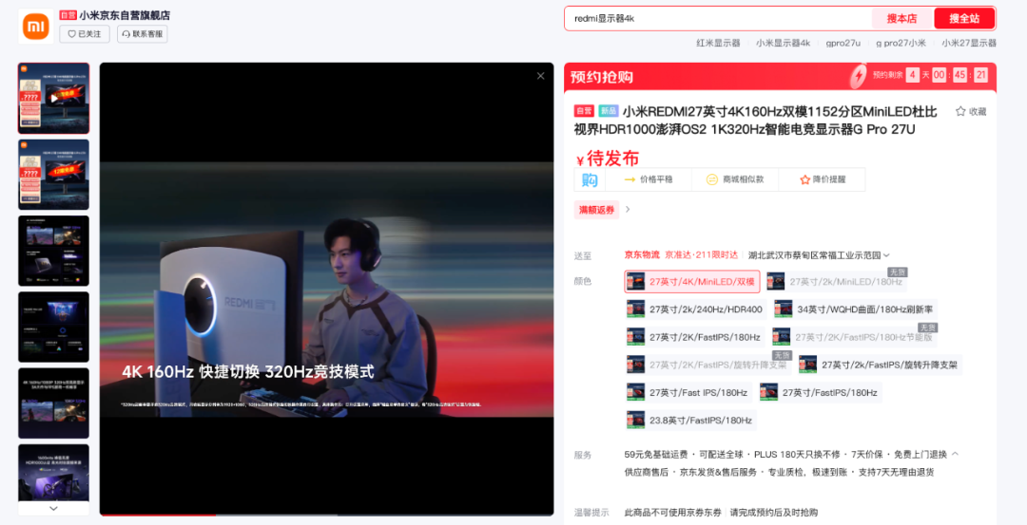Select variant 27英寸/2K/FastIPS/180Hz节能版
This screenshot has height=525, width=1027.
coord(853,337)
